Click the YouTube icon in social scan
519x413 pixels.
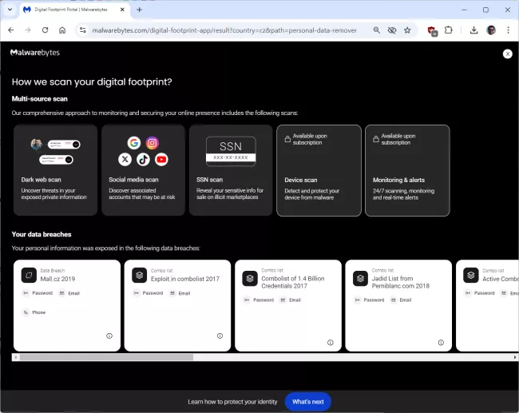[161, 159]
